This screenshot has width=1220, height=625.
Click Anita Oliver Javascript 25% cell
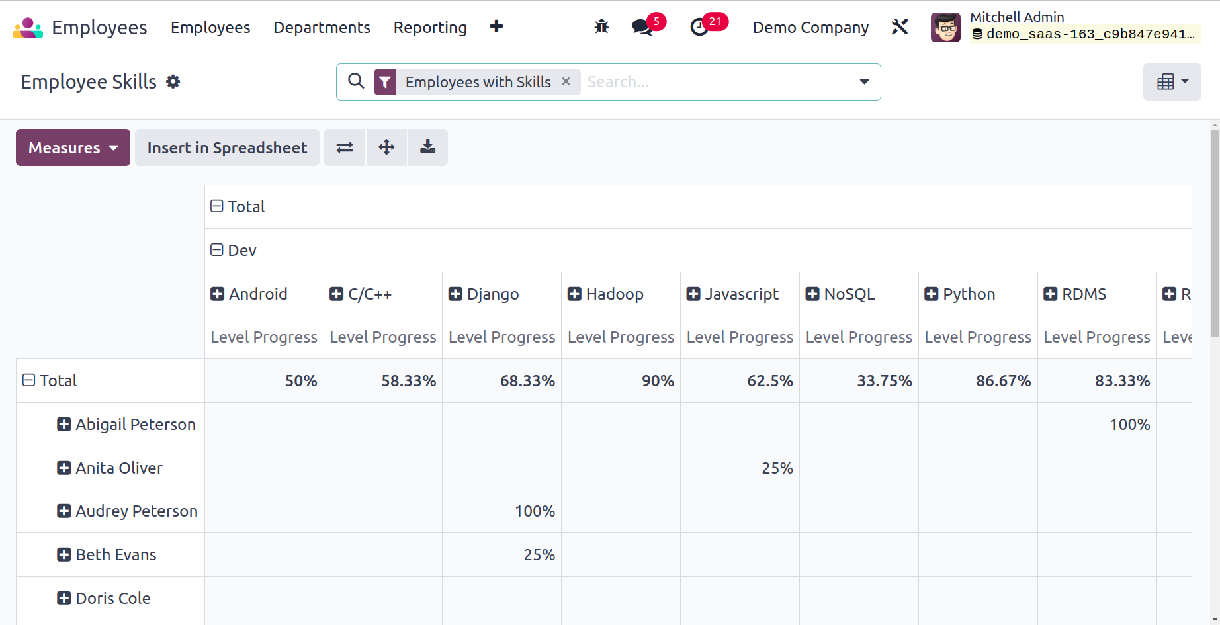click(x=740, y=468)
